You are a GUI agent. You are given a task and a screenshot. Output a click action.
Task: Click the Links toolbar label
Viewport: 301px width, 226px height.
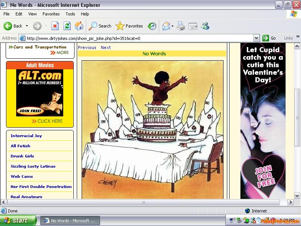(x=288, y=38)
